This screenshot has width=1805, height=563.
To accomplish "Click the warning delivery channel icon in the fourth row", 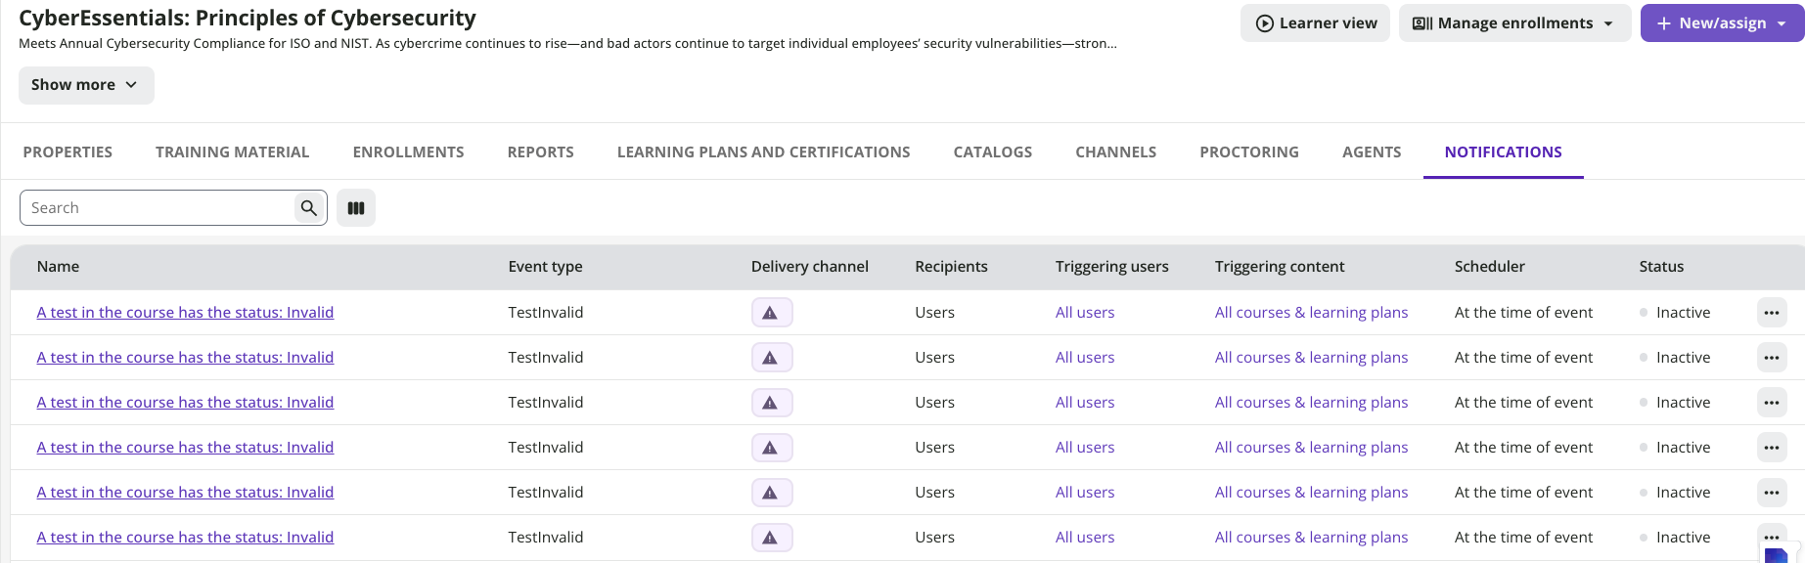I will click(x=772, y=448).
